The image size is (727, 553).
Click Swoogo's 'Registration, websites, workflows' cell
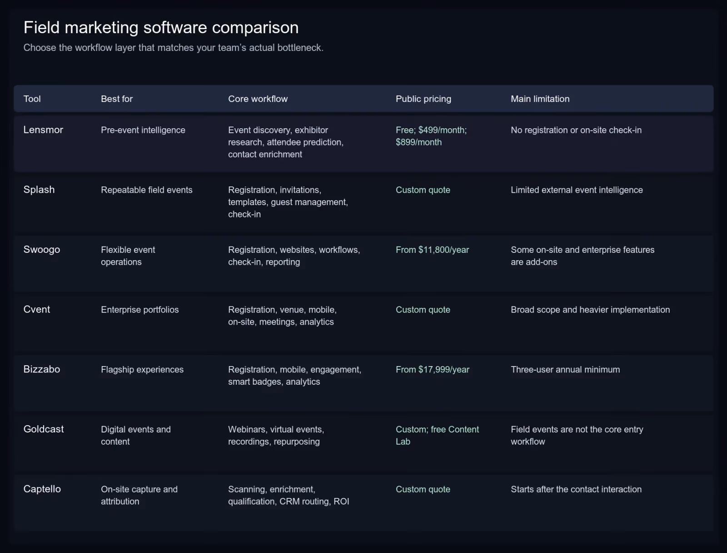(294, 256)
